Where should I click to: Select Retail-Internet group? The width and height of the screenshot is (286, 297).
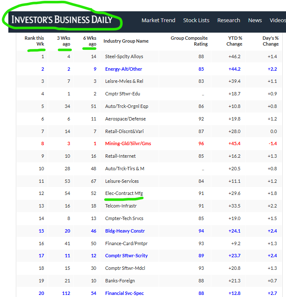tap(120, 156)
